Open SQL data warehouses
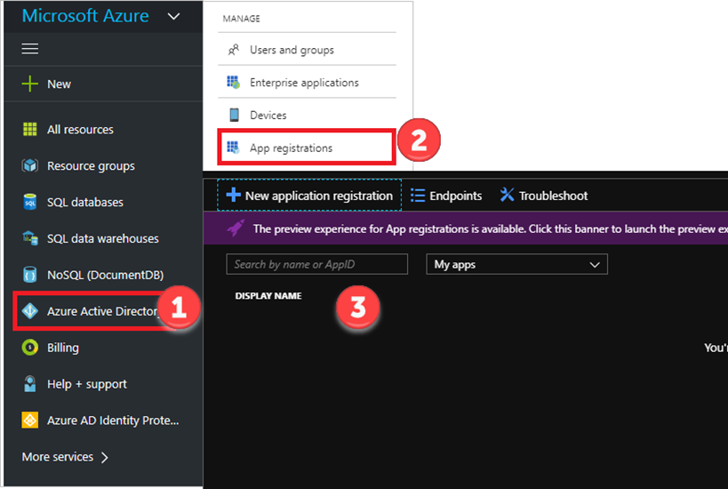The height and width of the screenshot is (489, 728). [x=103, y=238]
